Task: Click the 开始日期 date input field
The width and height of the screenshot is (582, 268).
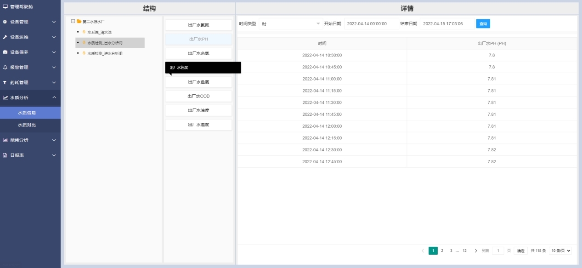Action: point(371,24)
